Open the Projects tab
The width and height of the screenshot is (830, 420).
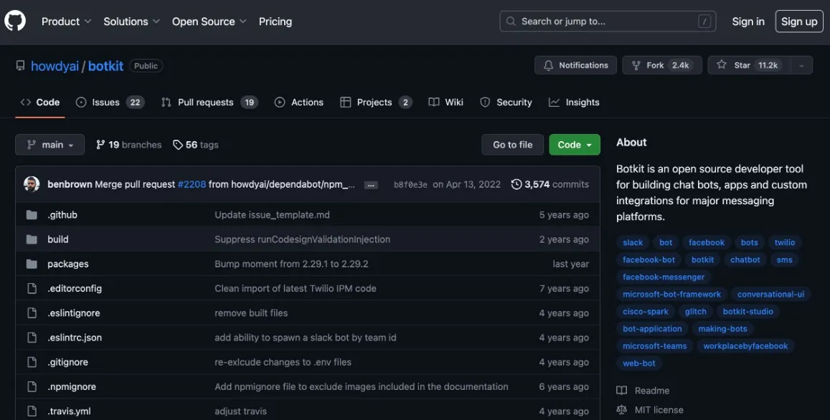tap(376, 102)
